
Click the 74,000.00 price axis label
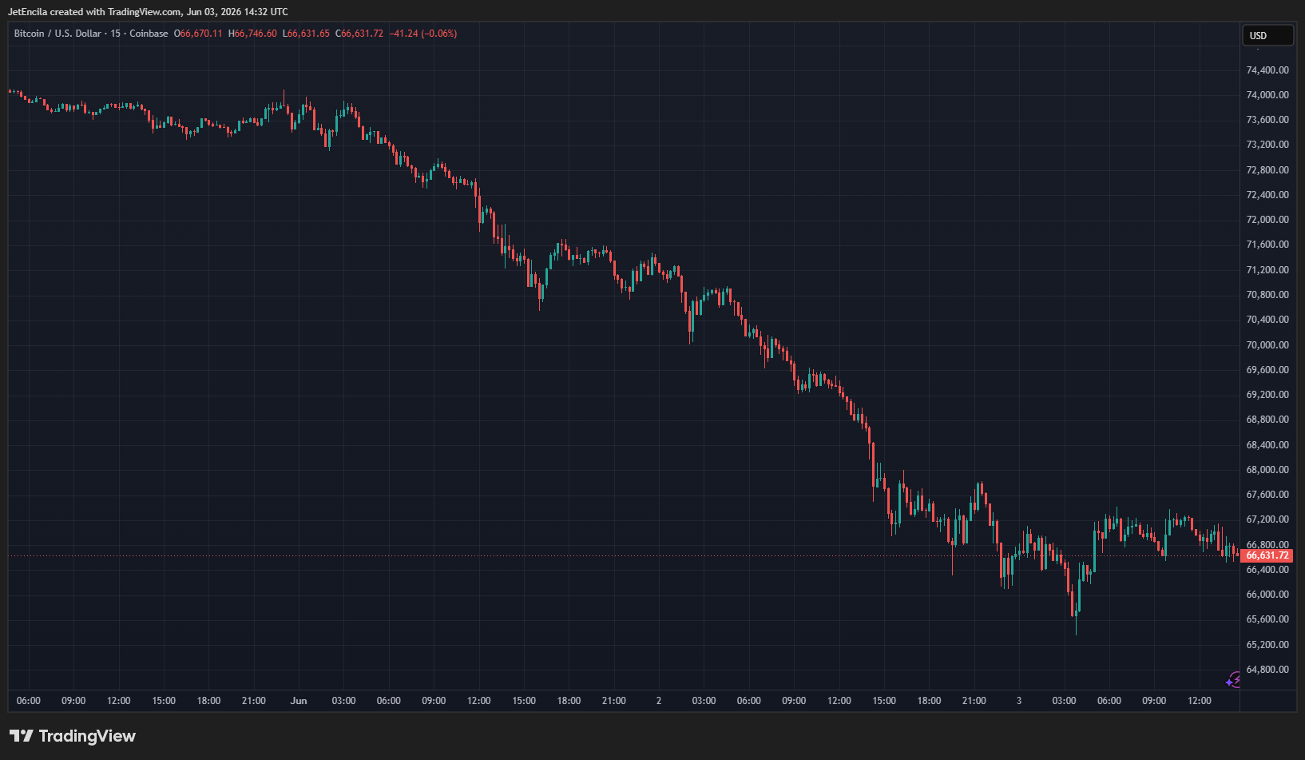point(1267,95)
